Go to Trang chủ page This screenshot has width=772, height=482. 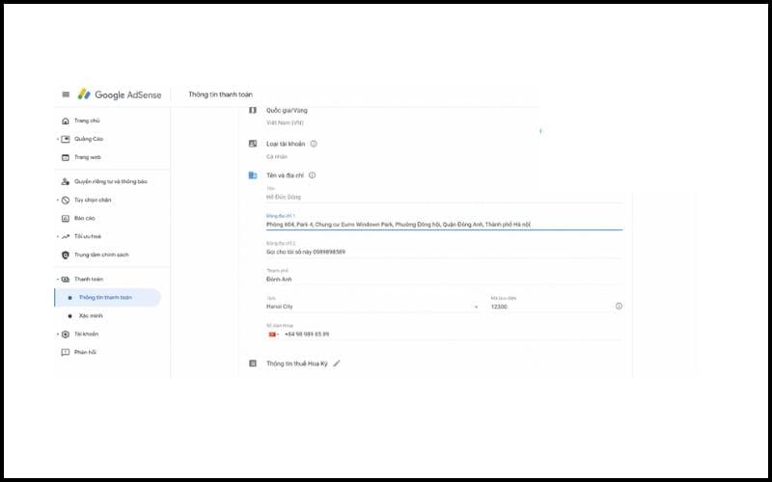click(87, 121)
